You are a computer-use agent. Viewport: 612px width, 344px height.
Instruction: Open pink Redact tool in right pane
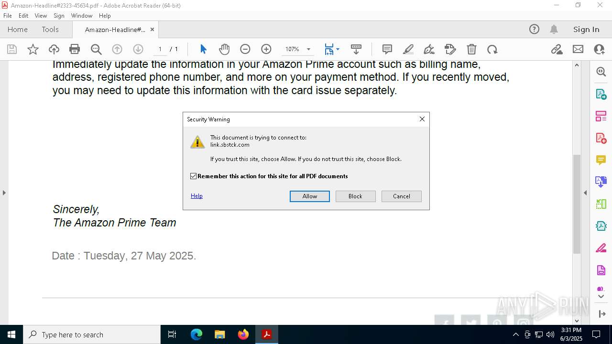[601, 248]
